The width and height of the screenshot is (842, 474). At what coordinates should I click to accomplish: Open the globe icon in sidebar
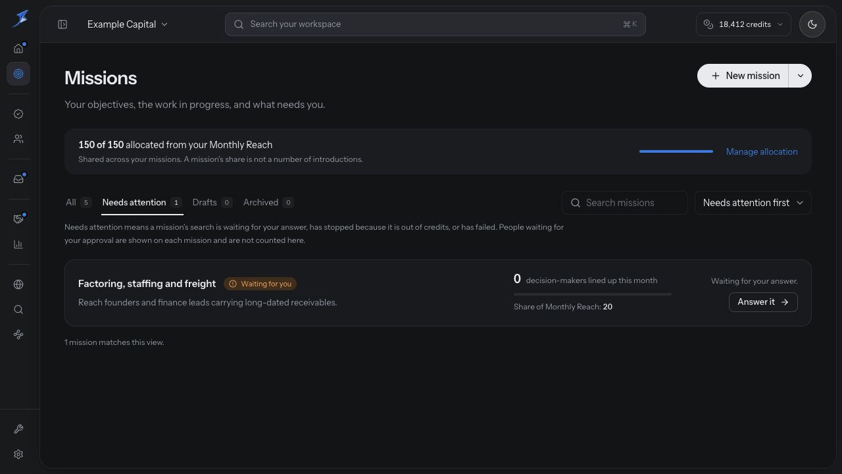(x=18, y=284)
